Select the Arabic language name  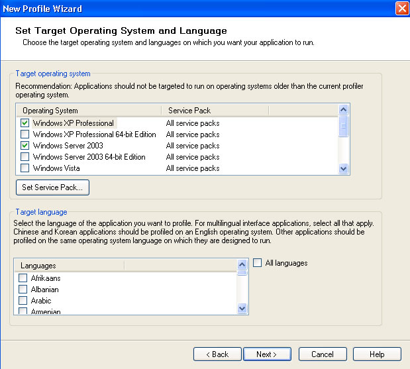coord(41,301)
